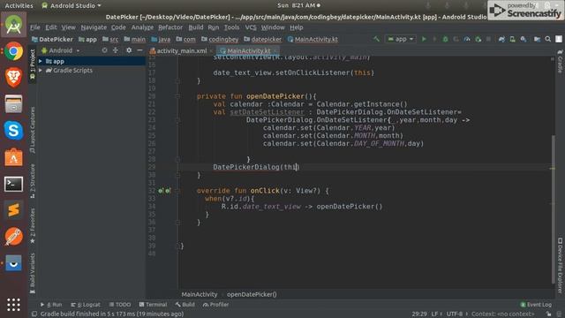Open the Edit menu
Screen dimensions: 565x318
51,27
